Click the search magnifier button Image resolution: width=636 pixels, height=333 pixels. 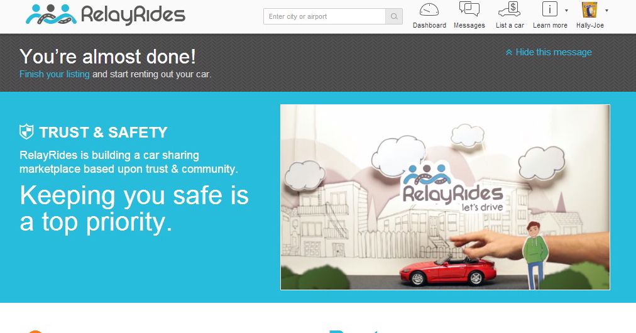pos(394,16)
